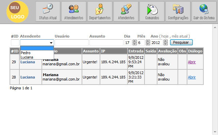218x135 pixels.
Task: Go to Departamentos
Action: (100, 12)
